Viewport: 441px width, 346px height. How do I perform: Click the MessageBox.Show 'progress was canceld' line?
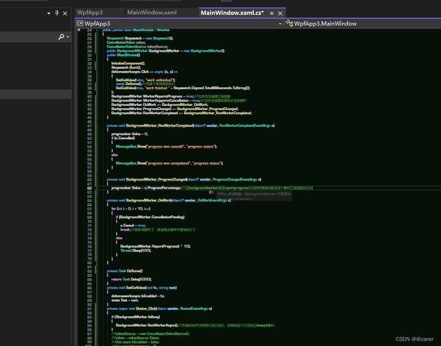pos(166,147)
